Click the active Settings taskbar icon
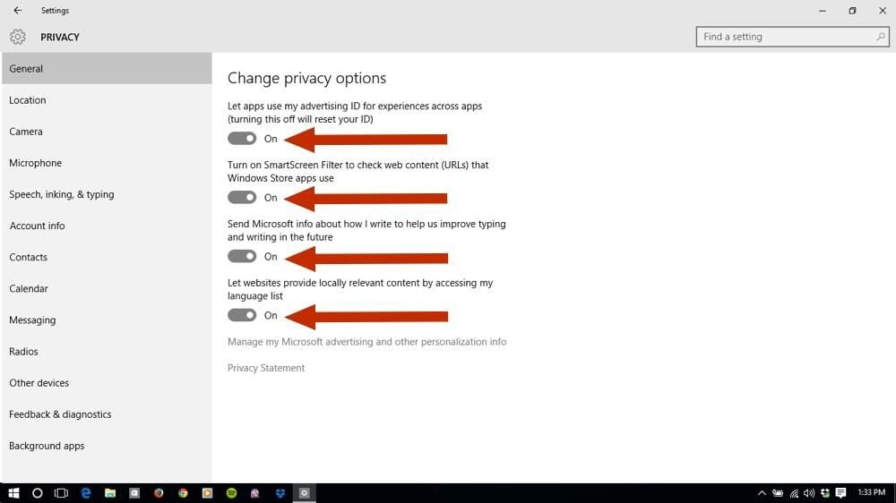 [x=305, y=493]
